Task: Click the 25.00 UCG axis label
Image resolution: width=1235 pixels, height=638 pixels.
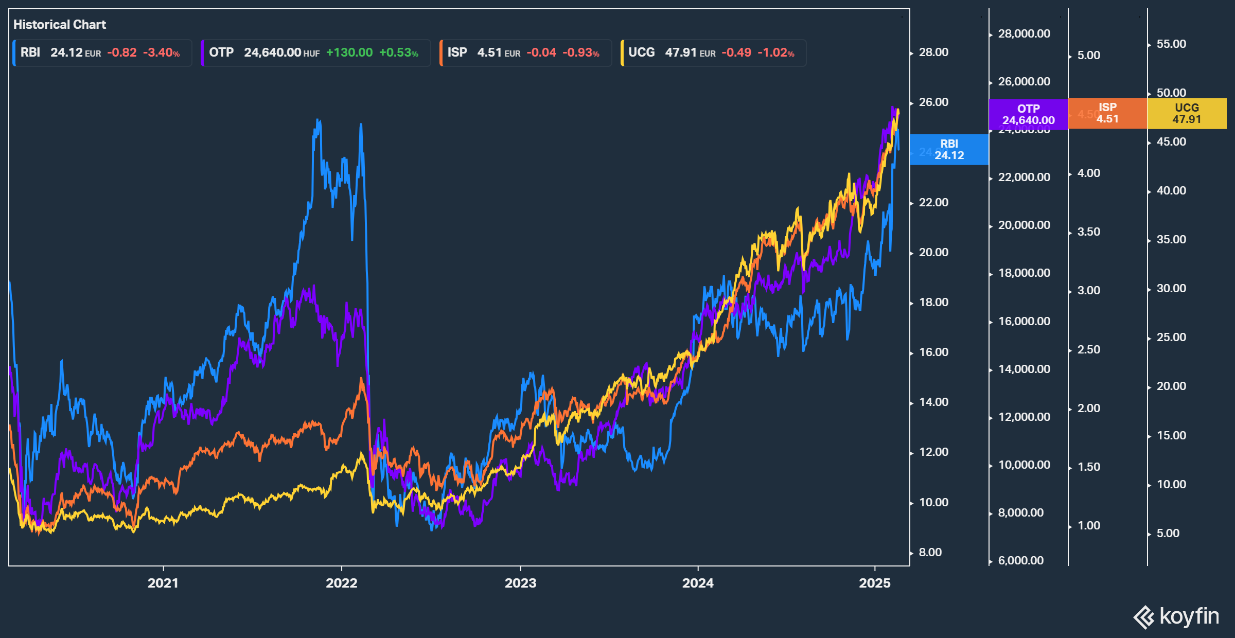Action: (x=1171, y=338)
